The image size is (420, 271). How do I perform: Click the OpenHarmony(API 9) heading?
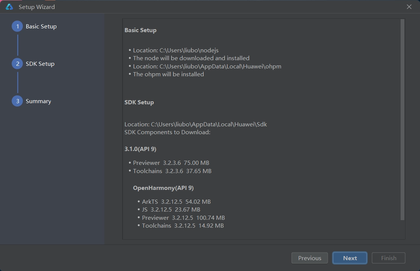pyautogui.click(x=163, y=188)
